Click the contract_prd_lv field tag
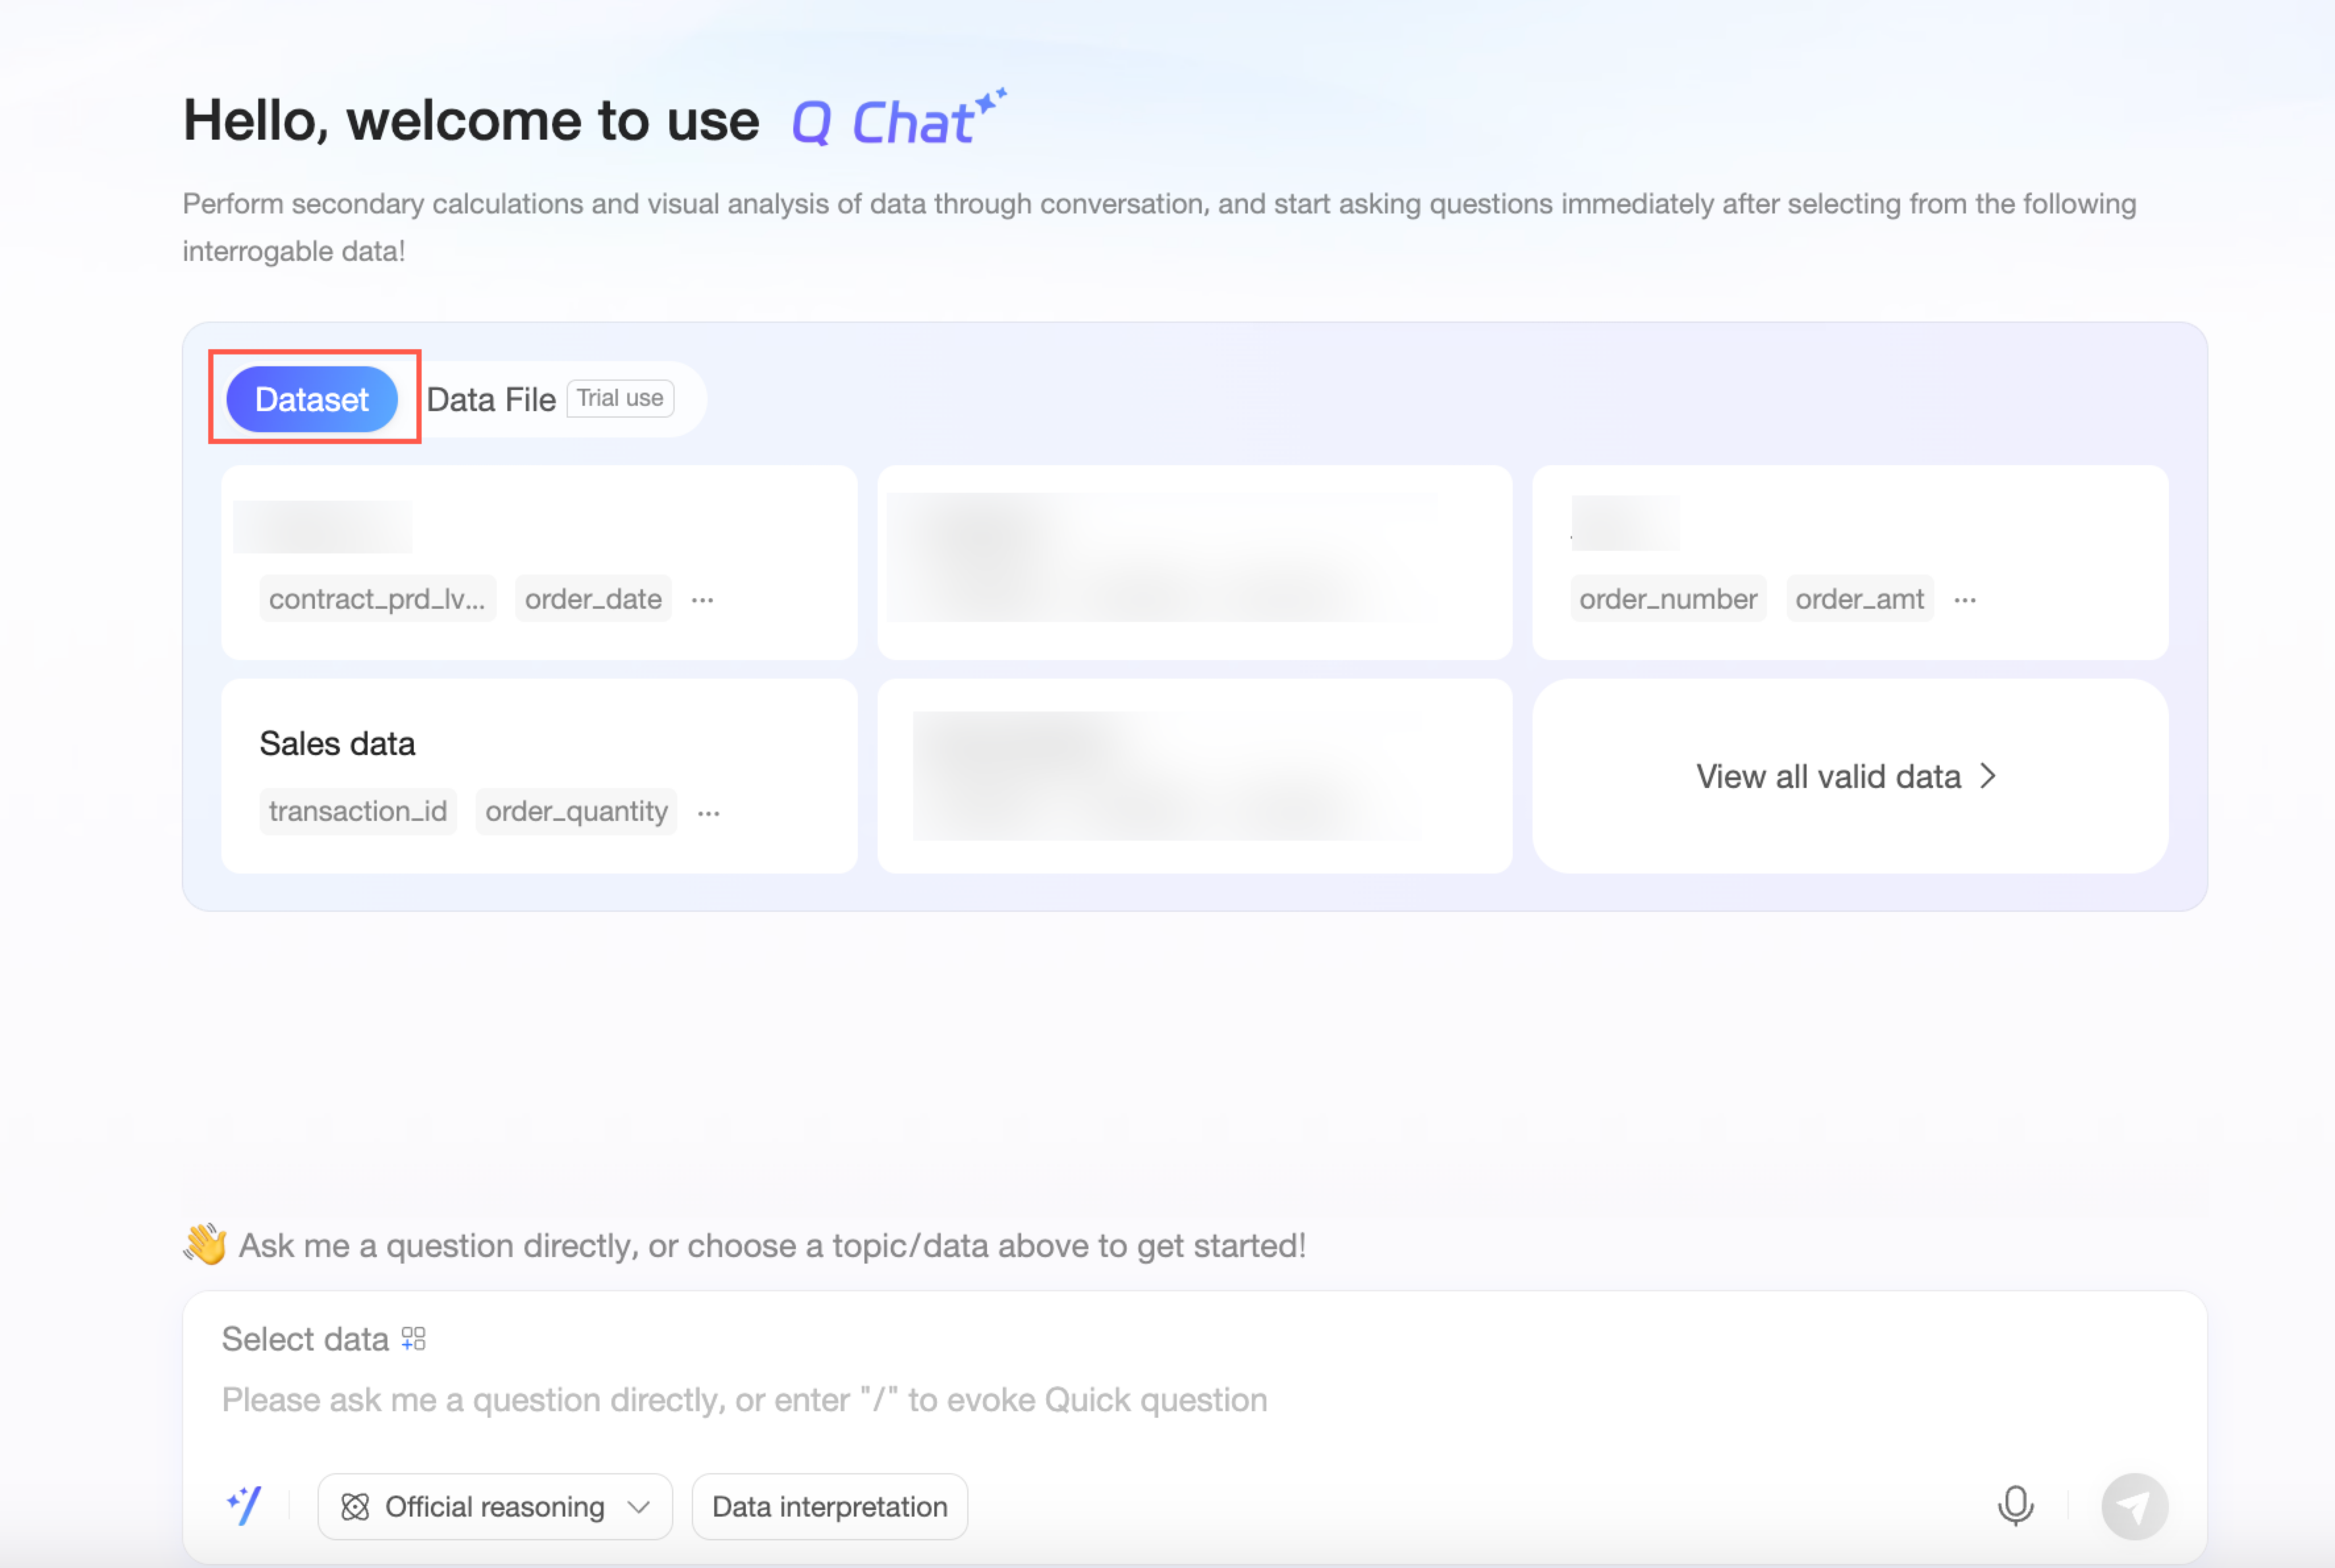This screenshot has width=2335, height=1568. [x=377, y=599]
